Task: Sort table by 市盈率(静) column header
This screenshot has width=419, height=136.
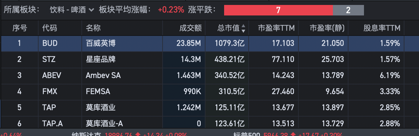Action: tap(327, 28)
